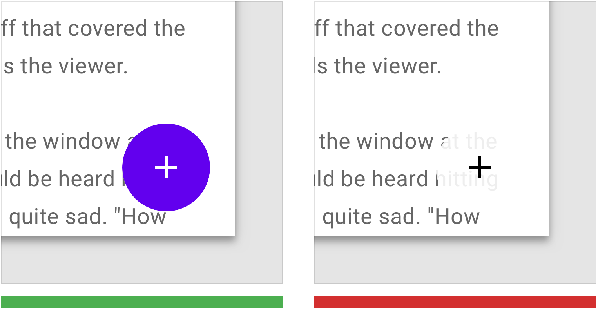Screen dimensions: 598x309
Task: Click "the window" text in right card
Action: point(376,141)
